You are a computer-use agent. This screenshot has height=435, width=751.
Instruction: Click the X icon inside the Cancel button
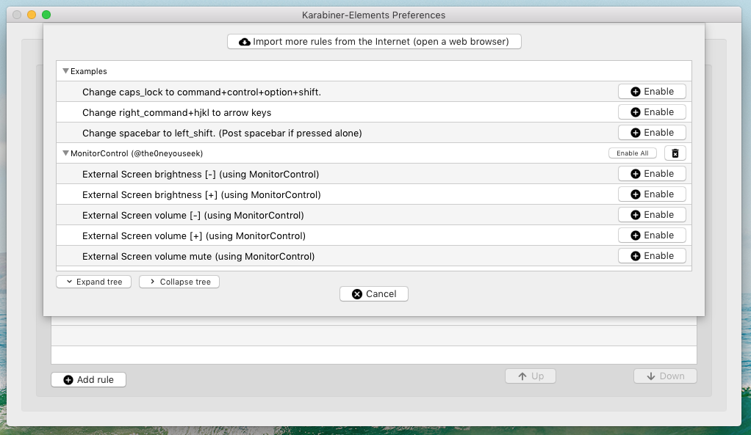tap(358, 293)
